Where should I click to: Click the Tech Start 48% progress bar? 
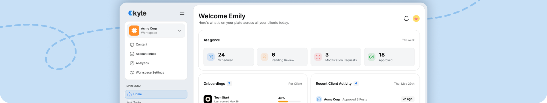point(289,102)
